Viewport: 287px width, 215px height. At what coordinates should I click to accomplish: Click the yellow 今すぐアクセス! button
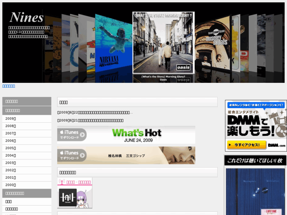[247, 145]
